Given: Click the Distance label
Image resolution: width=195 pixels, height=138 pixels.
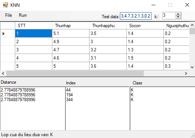Looking at the screenshot, I should click(x=9, y=82).
